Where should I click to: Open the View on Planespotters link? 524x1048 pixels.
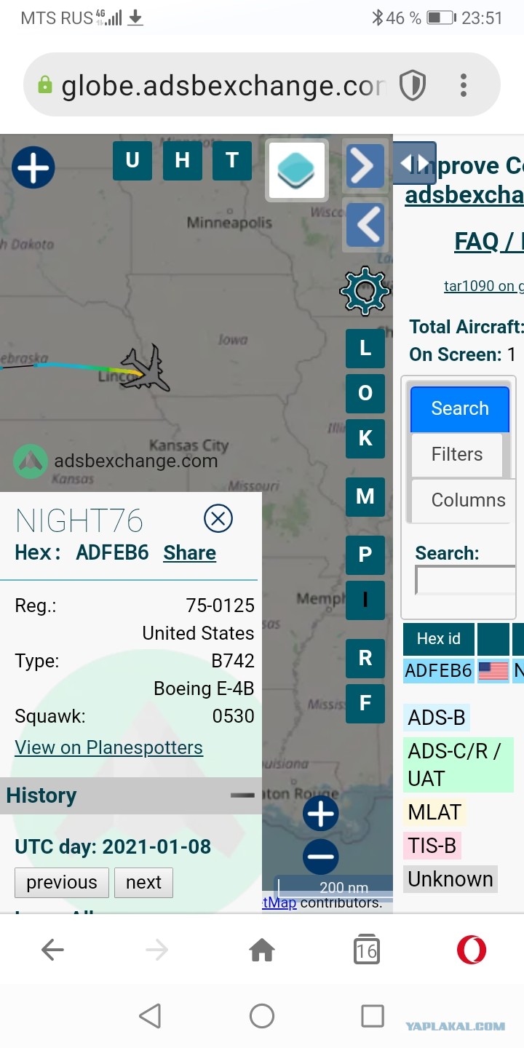point(108,747)
